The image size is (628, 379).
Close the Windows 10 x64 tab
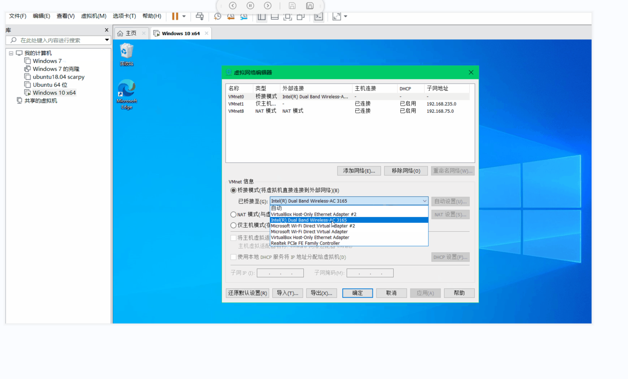(x=206, y=33)
